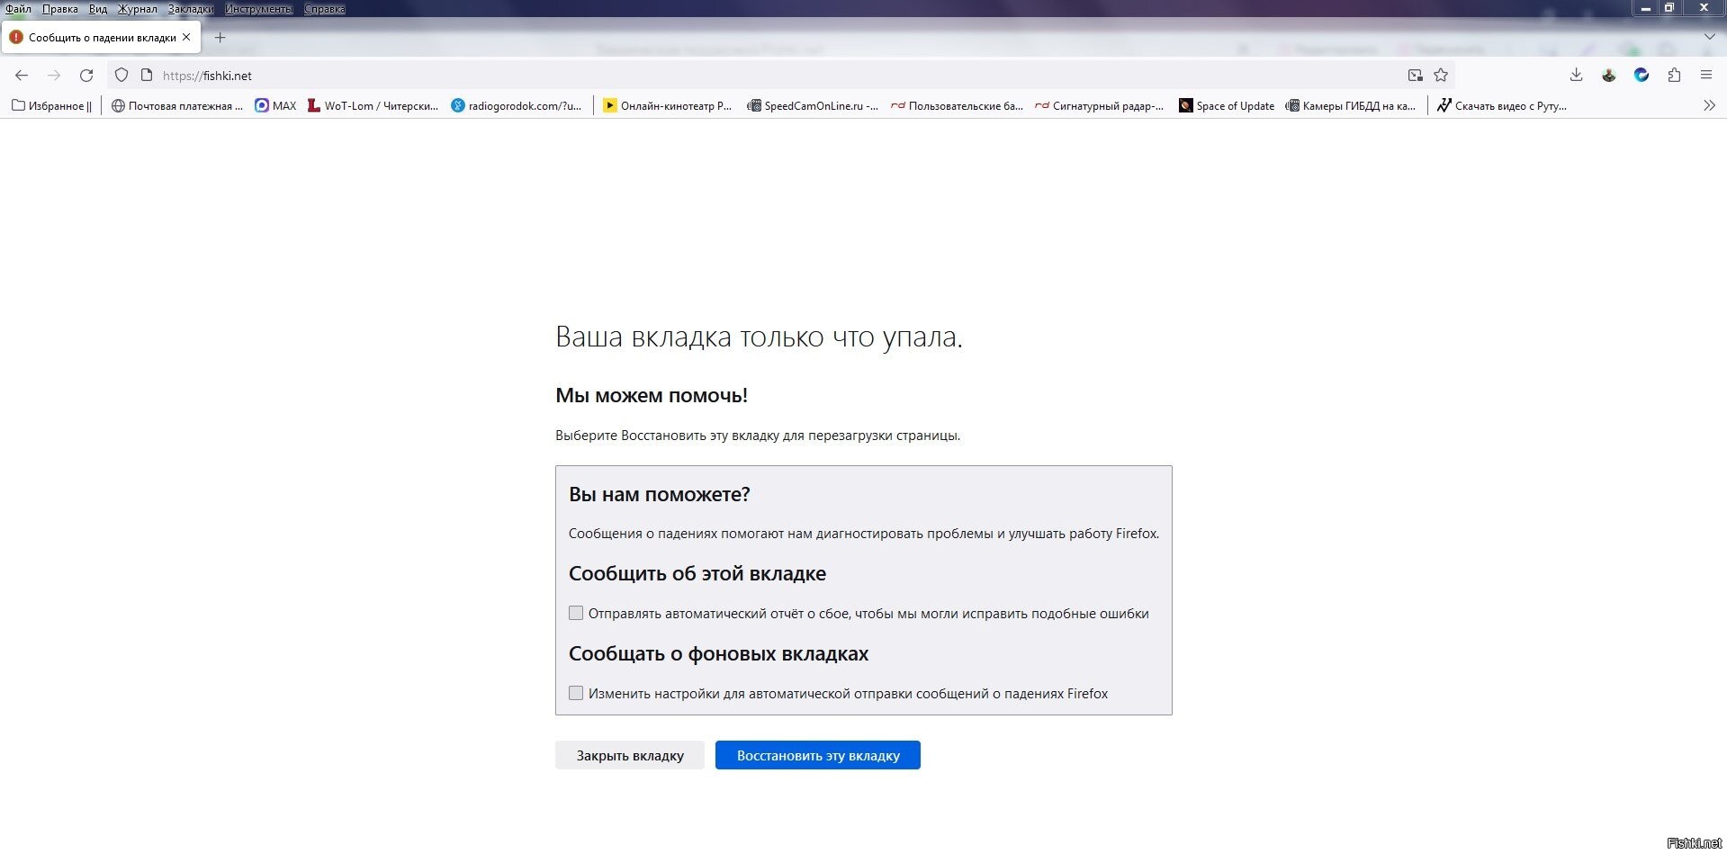The height and width of the screenshot is (854, 1727).
Task: Enable automatic crash report for this tab
Action: [576, 613]
